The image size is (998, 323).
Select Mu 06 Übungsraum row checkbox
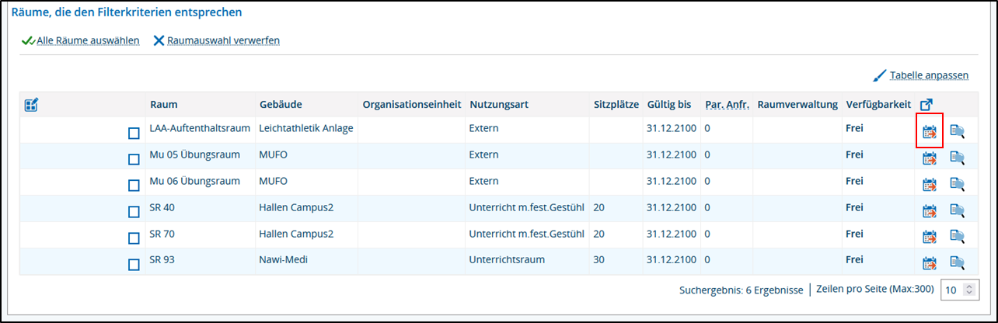(x=134, y=186)
